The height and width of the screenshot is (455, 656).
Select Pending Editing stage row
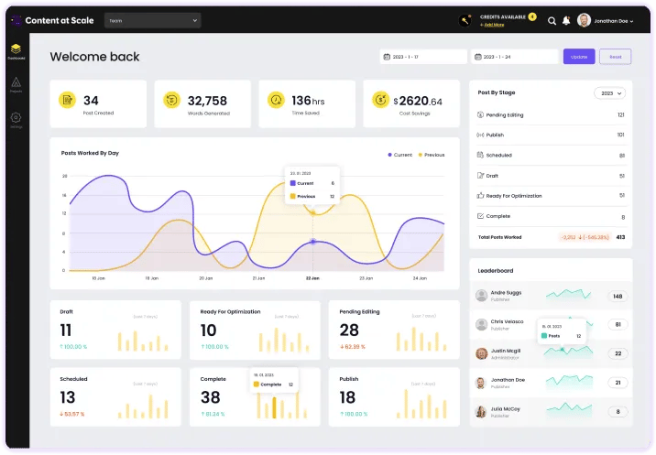551,115
